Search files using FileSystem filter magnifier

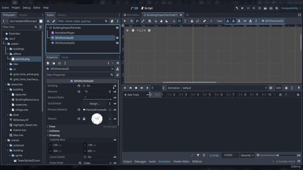(x=36, y=27)
